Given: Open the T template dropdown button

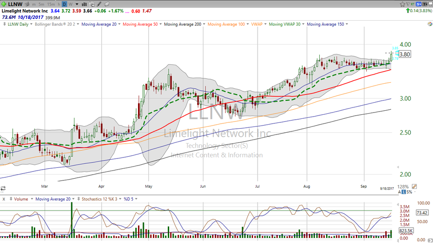Looking at the screenshot, I should (x=424, y=4).
